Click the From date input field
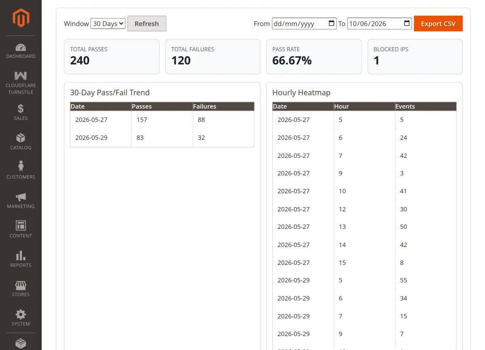This screenshot has width=485, height=350. point(304,23)
